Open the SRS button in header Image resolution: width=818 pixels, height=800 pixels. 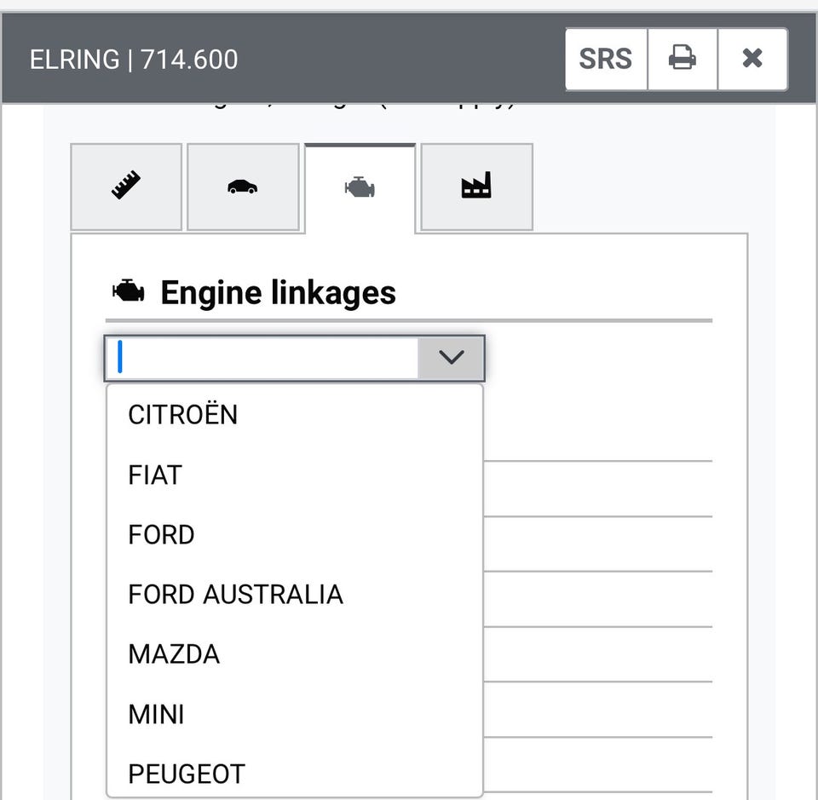click(606, 59)
